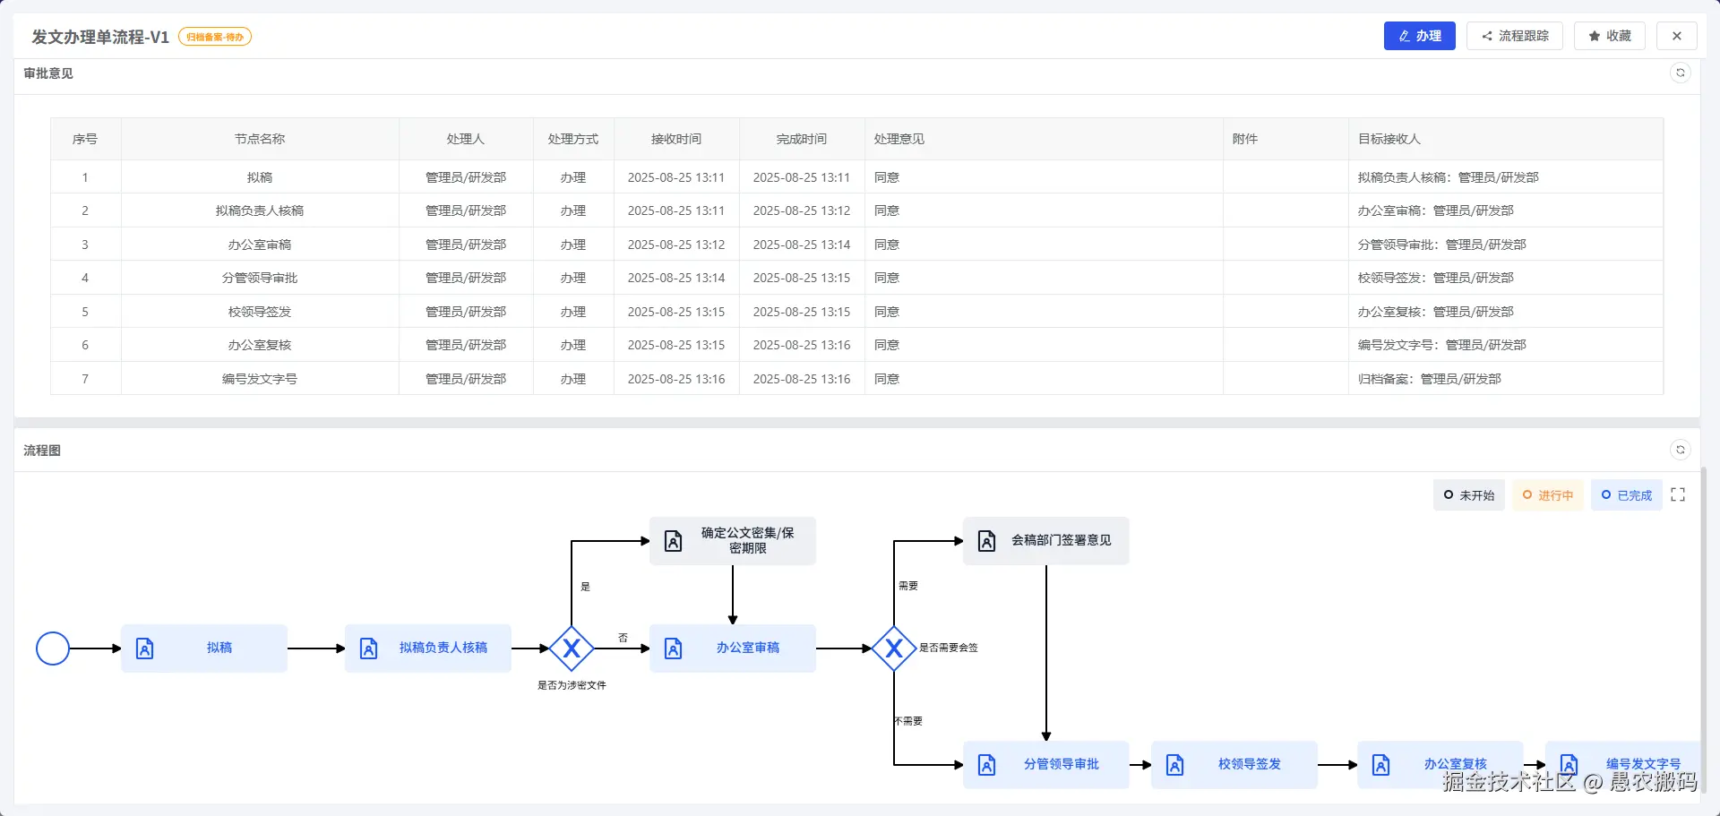Click target recipient 归档备案：管理员/研发部
This screenshot has width=1720, height=816.
[x=1430, y=379]
